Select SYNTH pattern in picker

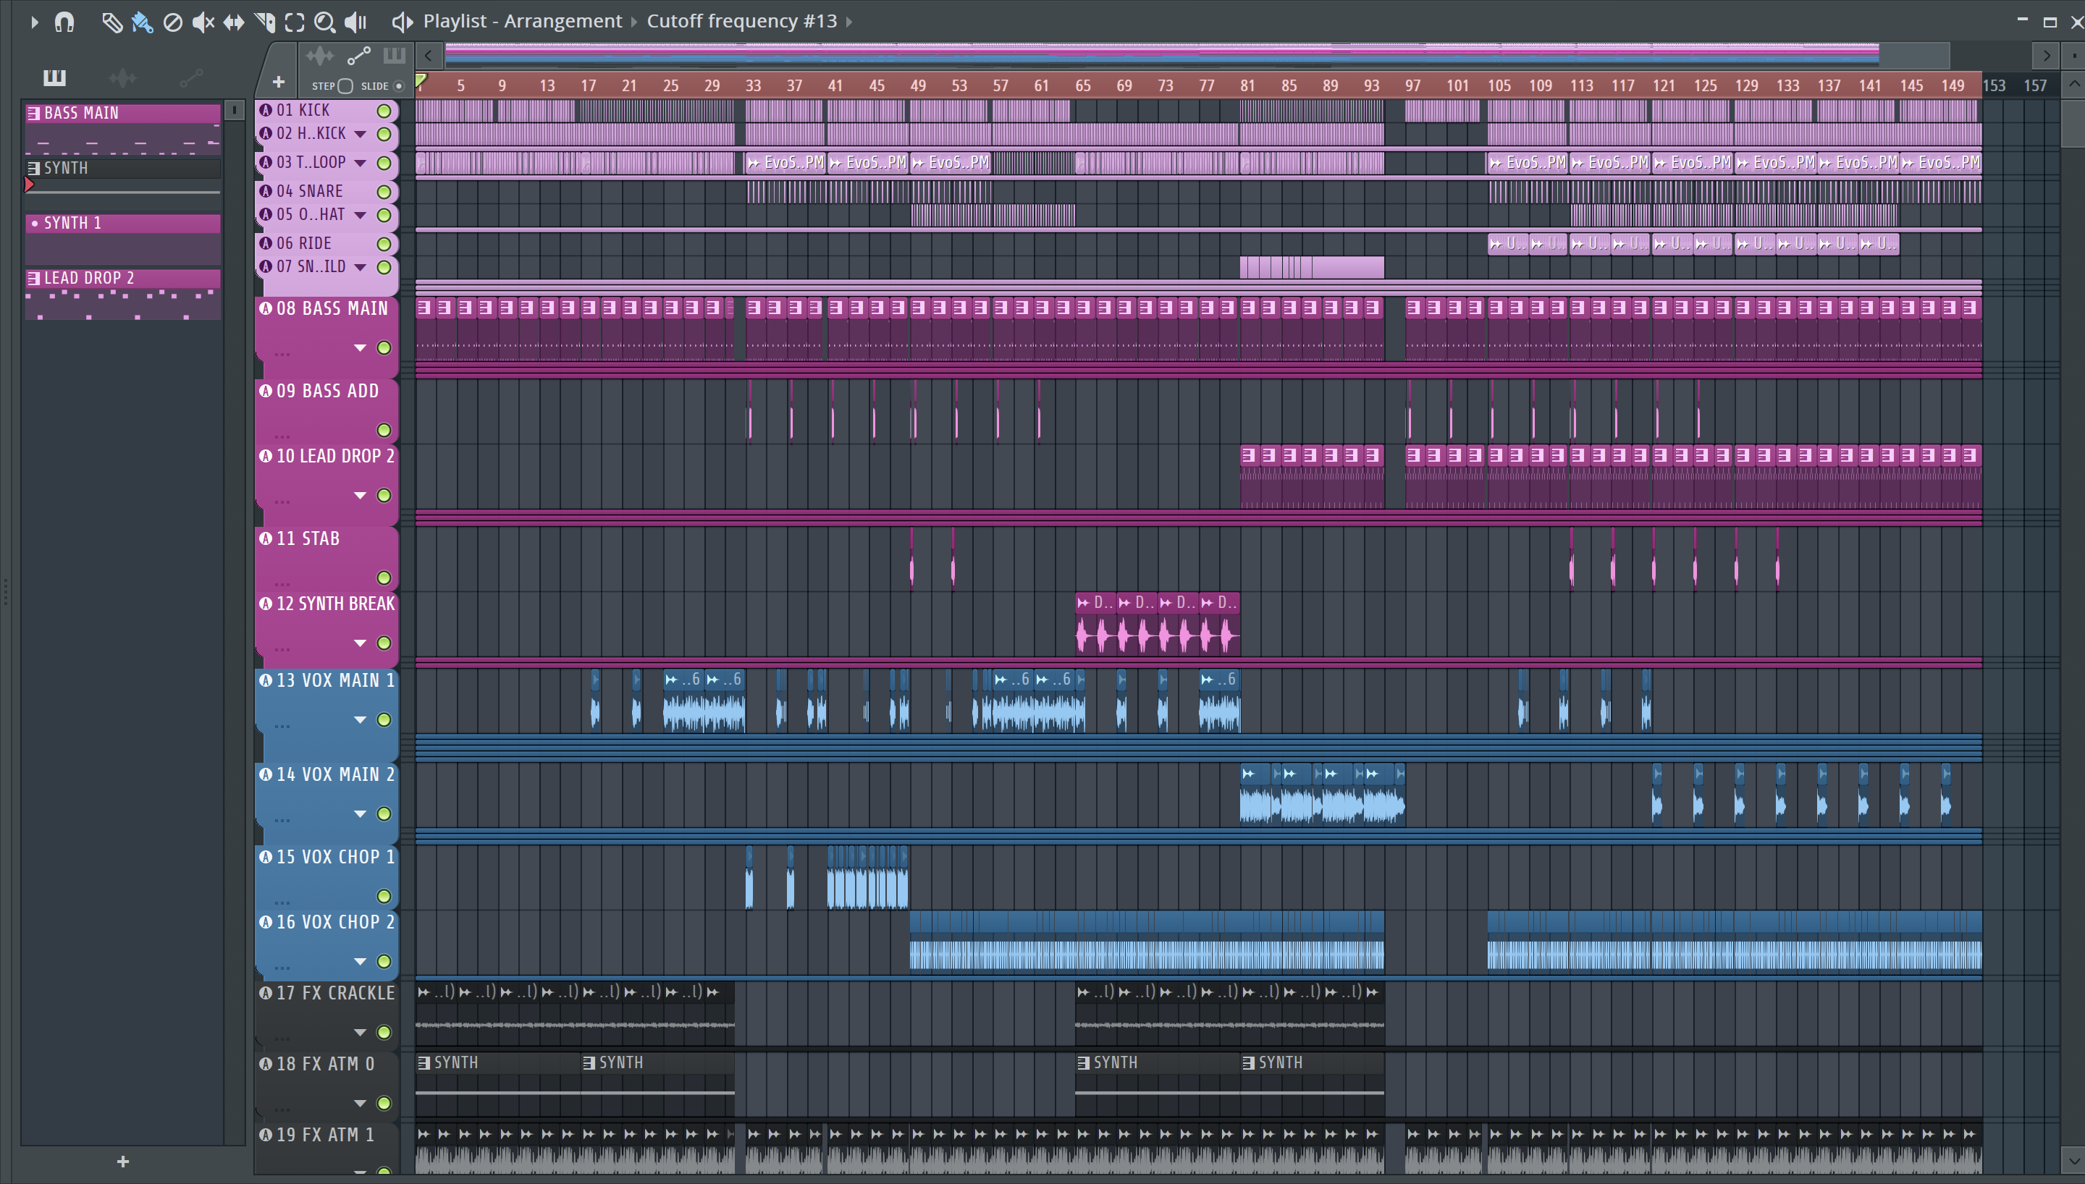click(x=123, y=177)
